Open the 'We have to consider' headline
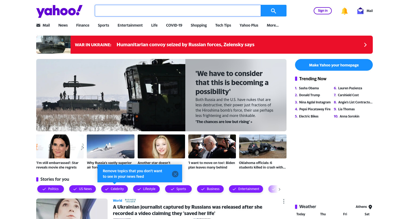The width and height of the screenshot is (409, 219). [232, 83]
